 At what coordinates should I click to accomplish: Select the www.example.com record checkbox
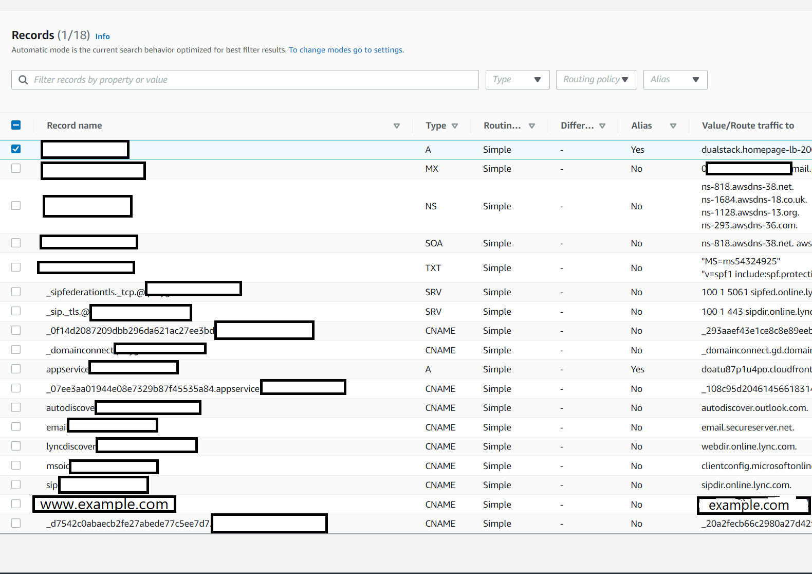pos(16,504)
